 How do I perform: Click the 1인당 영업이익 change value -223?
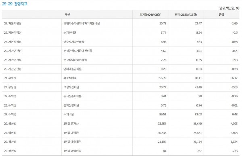[235, 151]
